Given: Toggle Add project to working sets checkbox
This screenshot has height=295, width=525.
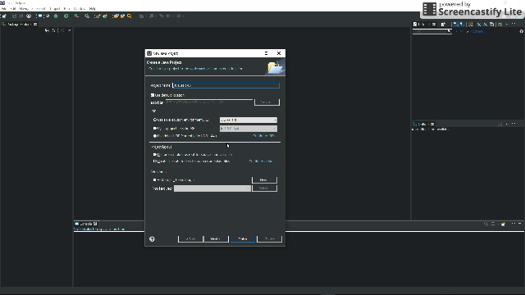Looking at the screenshot, I should [x=155, y=180].
